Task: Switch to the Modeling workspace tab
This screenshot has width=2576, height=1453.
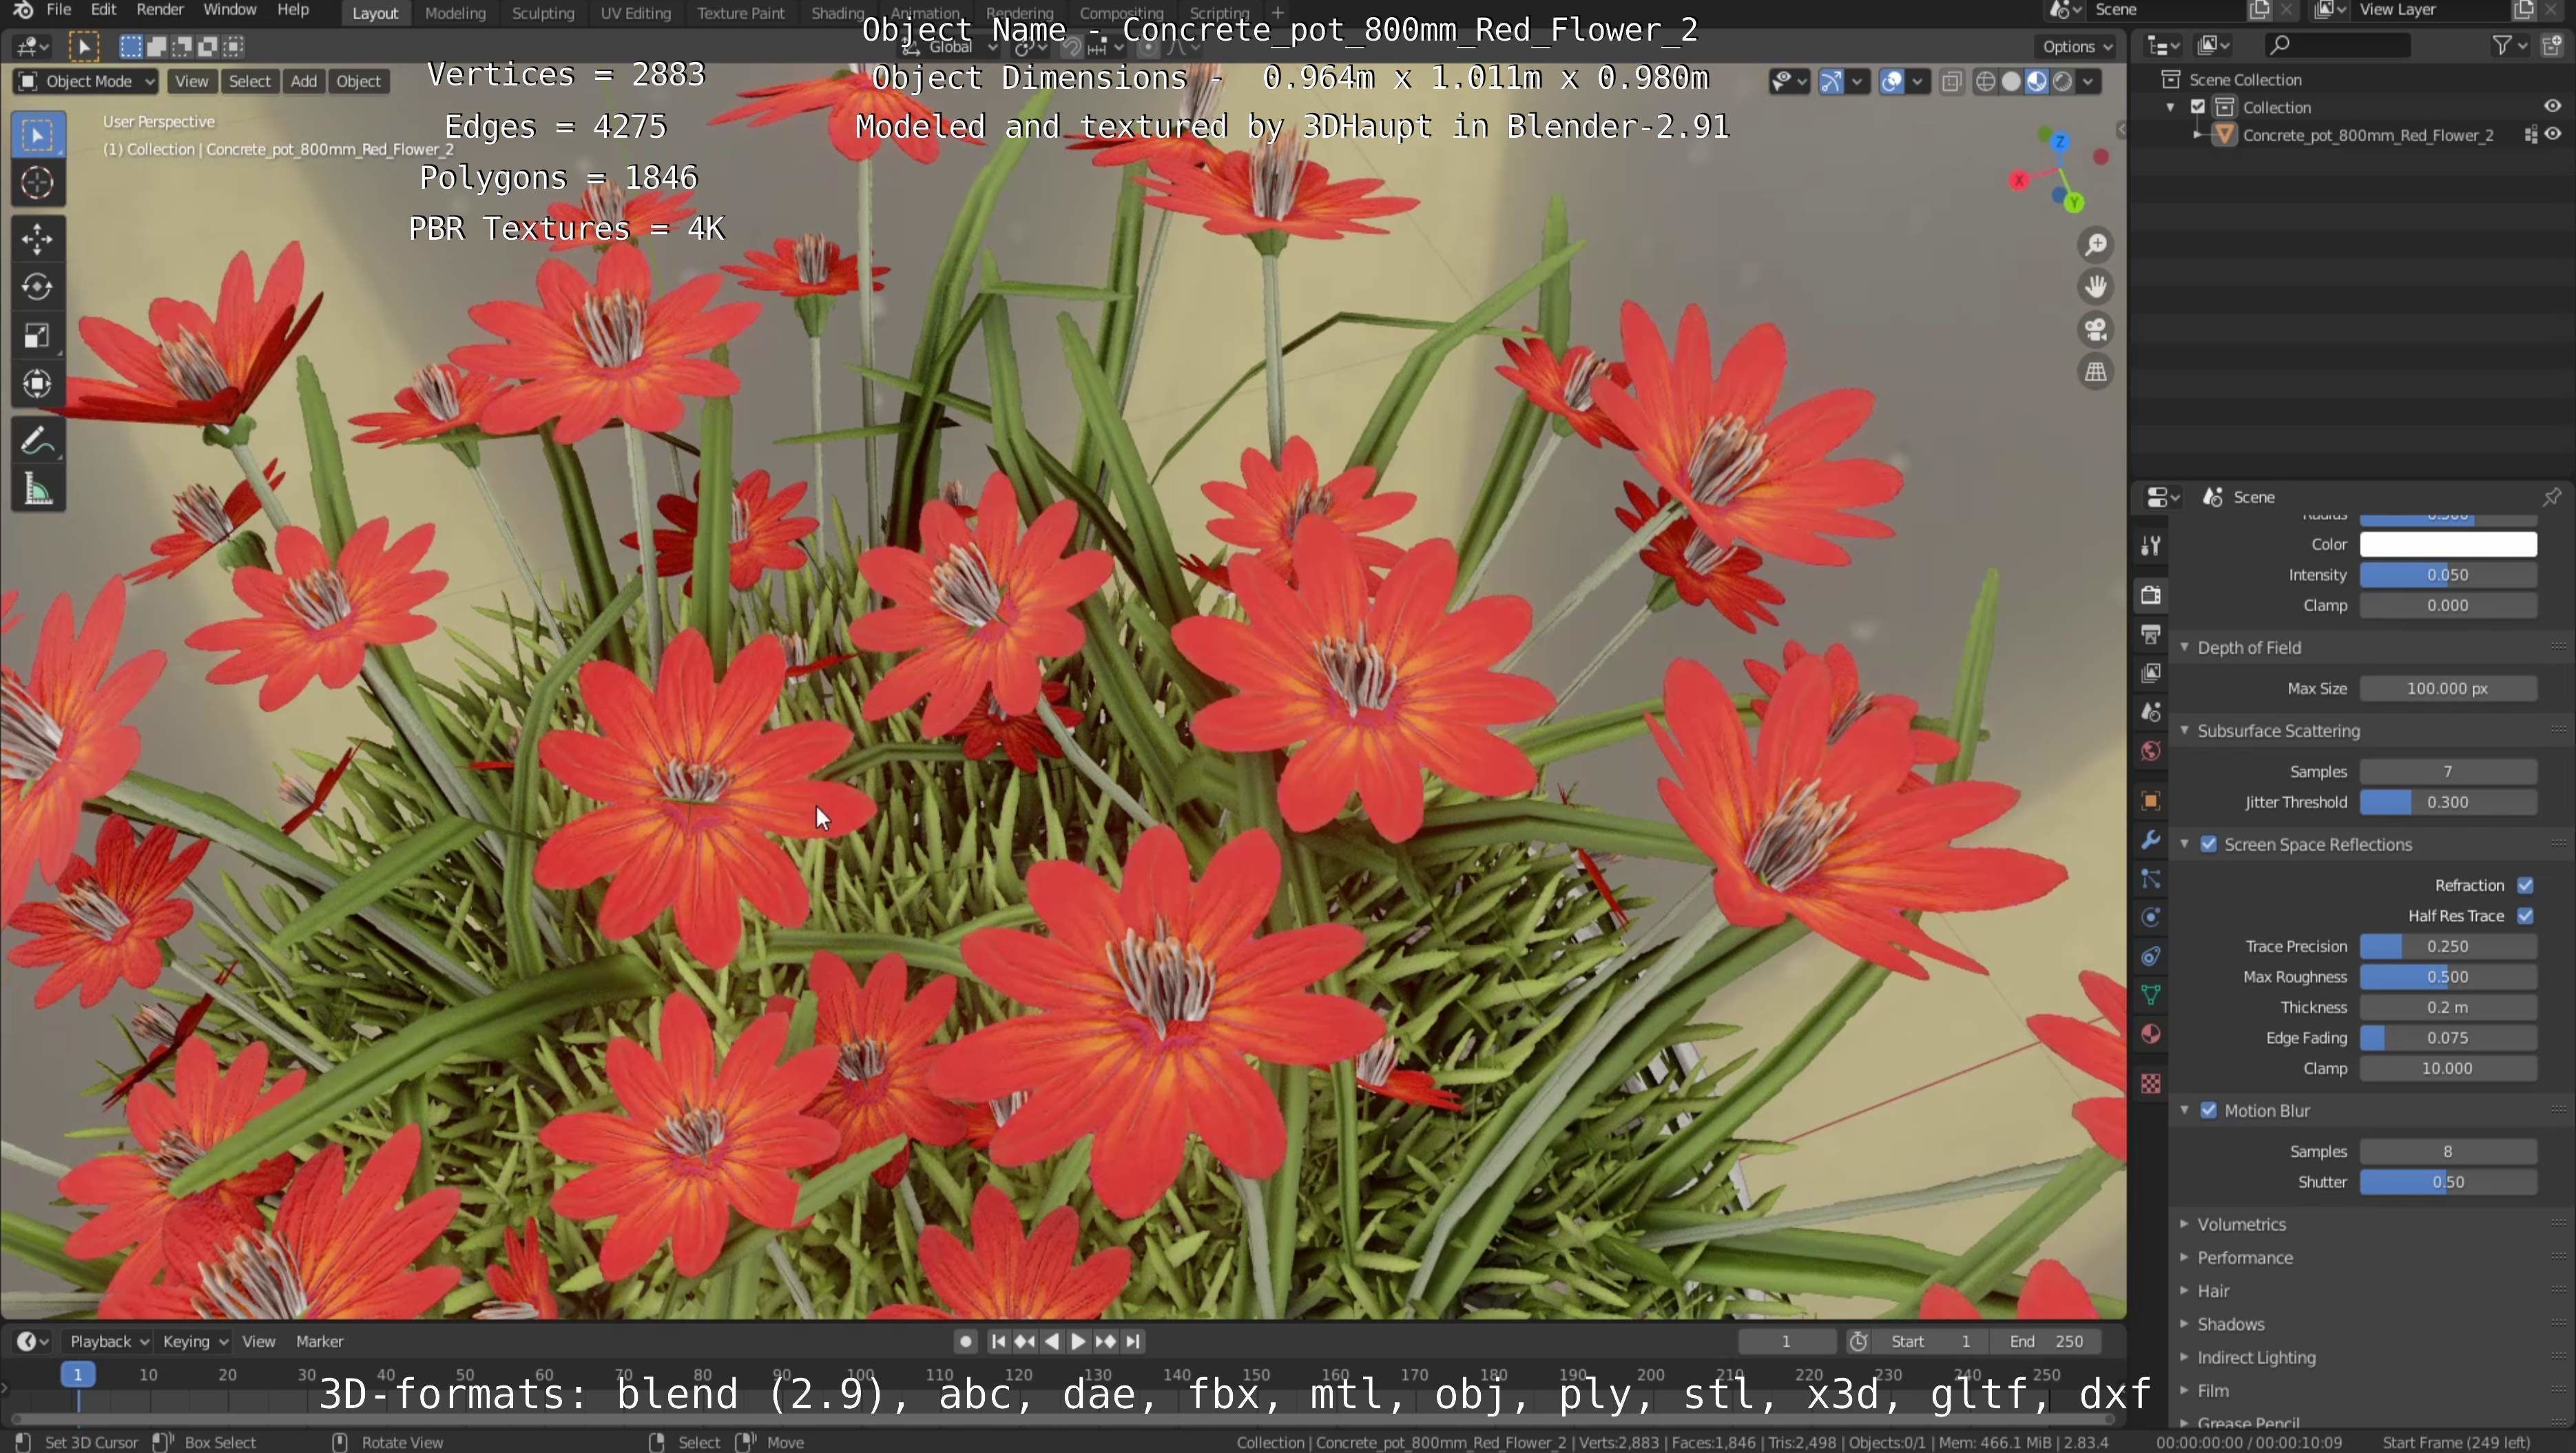Action: tap(455, 13)
